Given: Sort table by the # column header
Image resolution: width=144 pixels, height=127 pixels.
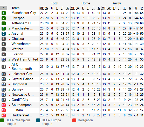Looking at the screenshot, I should click(4, 8).
